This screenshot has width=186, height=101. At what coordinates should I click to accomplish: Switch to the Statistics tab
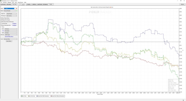[x=34, y=4]
